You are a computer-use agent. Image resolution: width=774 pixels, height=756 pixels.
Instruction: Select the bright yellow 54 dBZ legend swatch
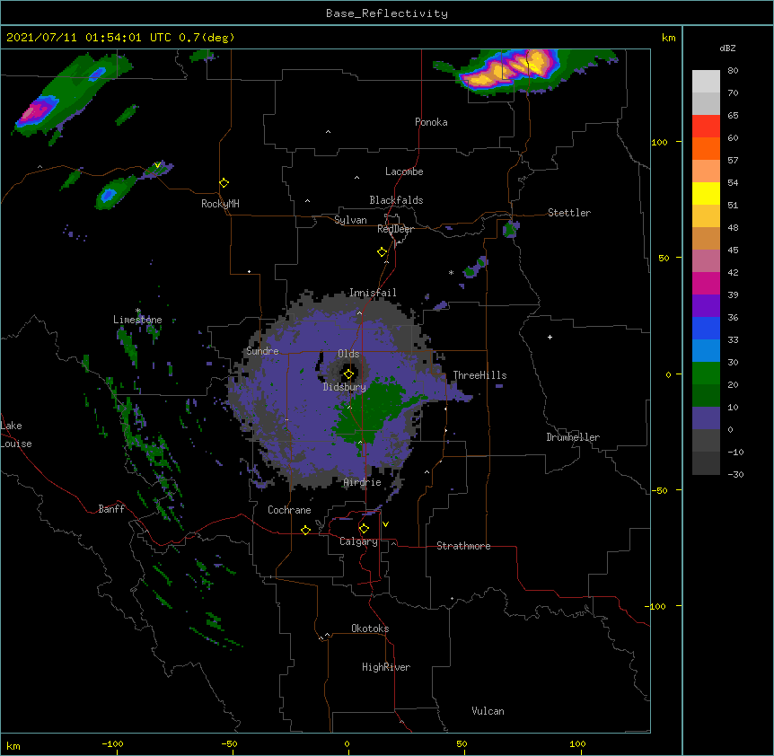pos(706,193)
